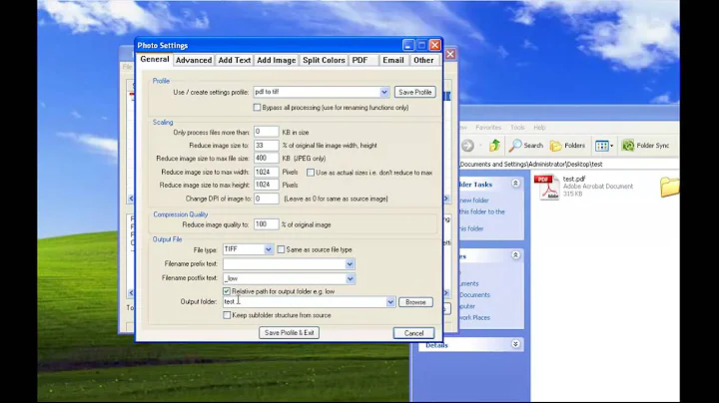The height and width of the screenshot is (403, 719).
Task: Open the Tools menu in Explorer
Action: click(517, 128)
